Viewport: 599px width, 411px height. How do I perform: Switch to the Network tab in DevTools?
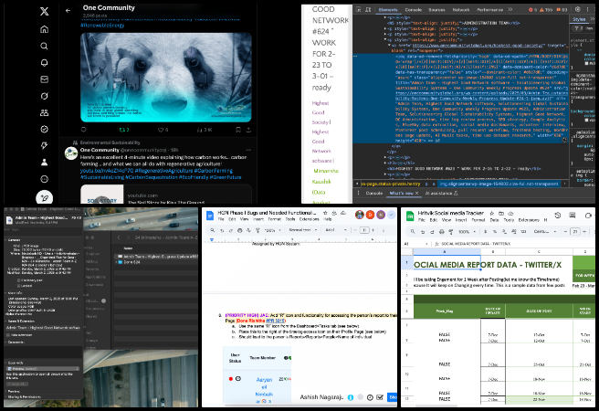461,10
